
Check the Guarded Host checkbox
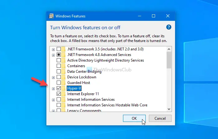(x=59, y=83)
